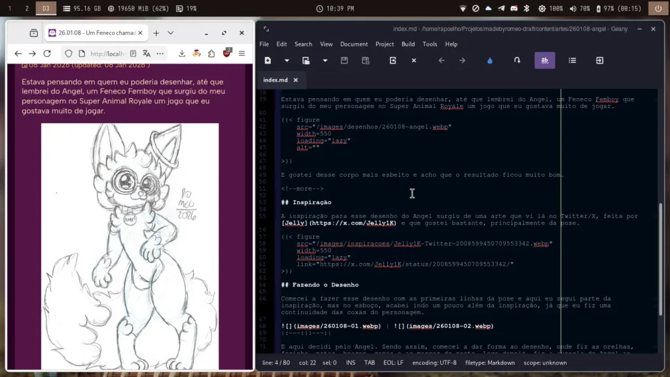Select the index.md editor tab

[275, 80]
